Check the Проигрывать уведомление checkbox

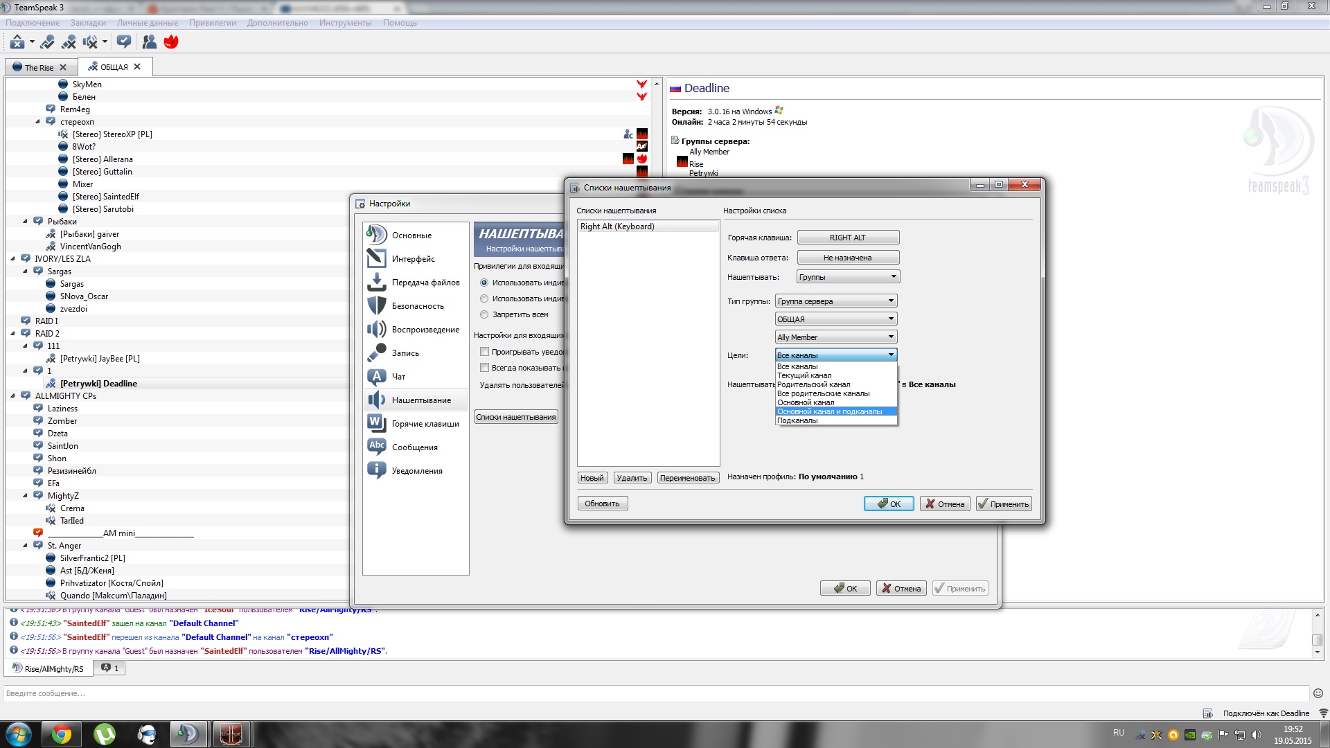(485, 352)
